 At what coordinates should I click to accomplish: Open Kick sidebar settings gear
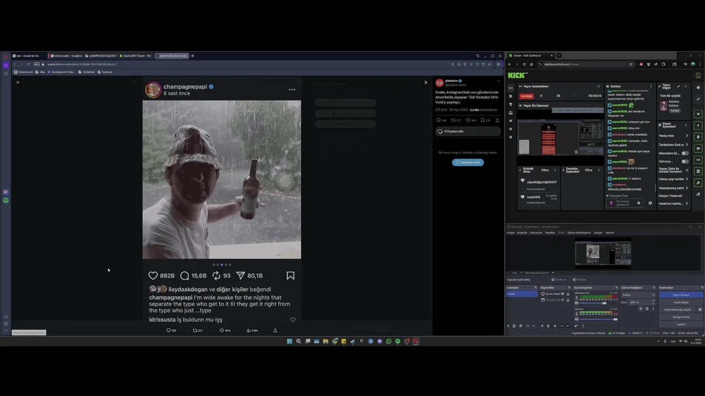[x=511, y=137]
